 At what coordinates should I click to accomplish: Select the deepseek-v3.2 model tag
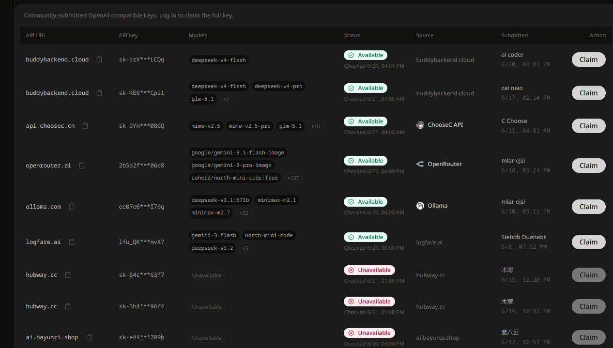pos(212,248)
